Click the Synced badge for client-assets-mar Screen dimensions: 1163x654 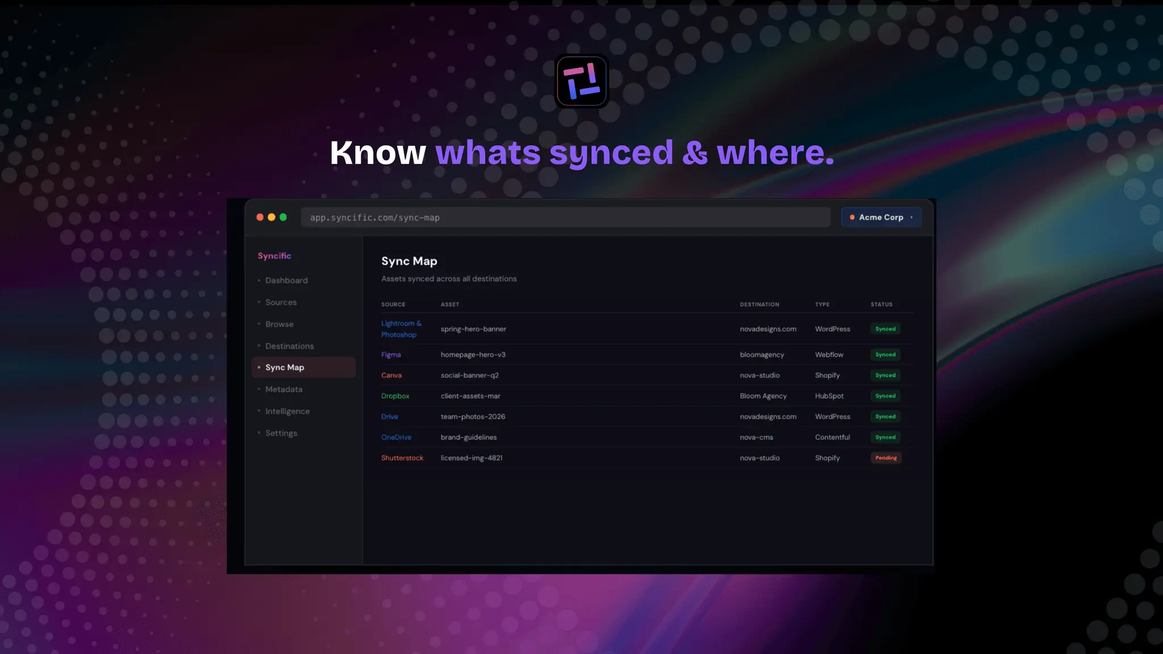tap(885, 396)
